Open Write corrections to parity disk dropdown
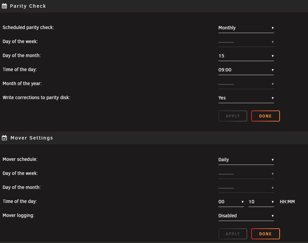Image resolution: width=308 pixels, height=243 pixels. [x=246, y=98]
